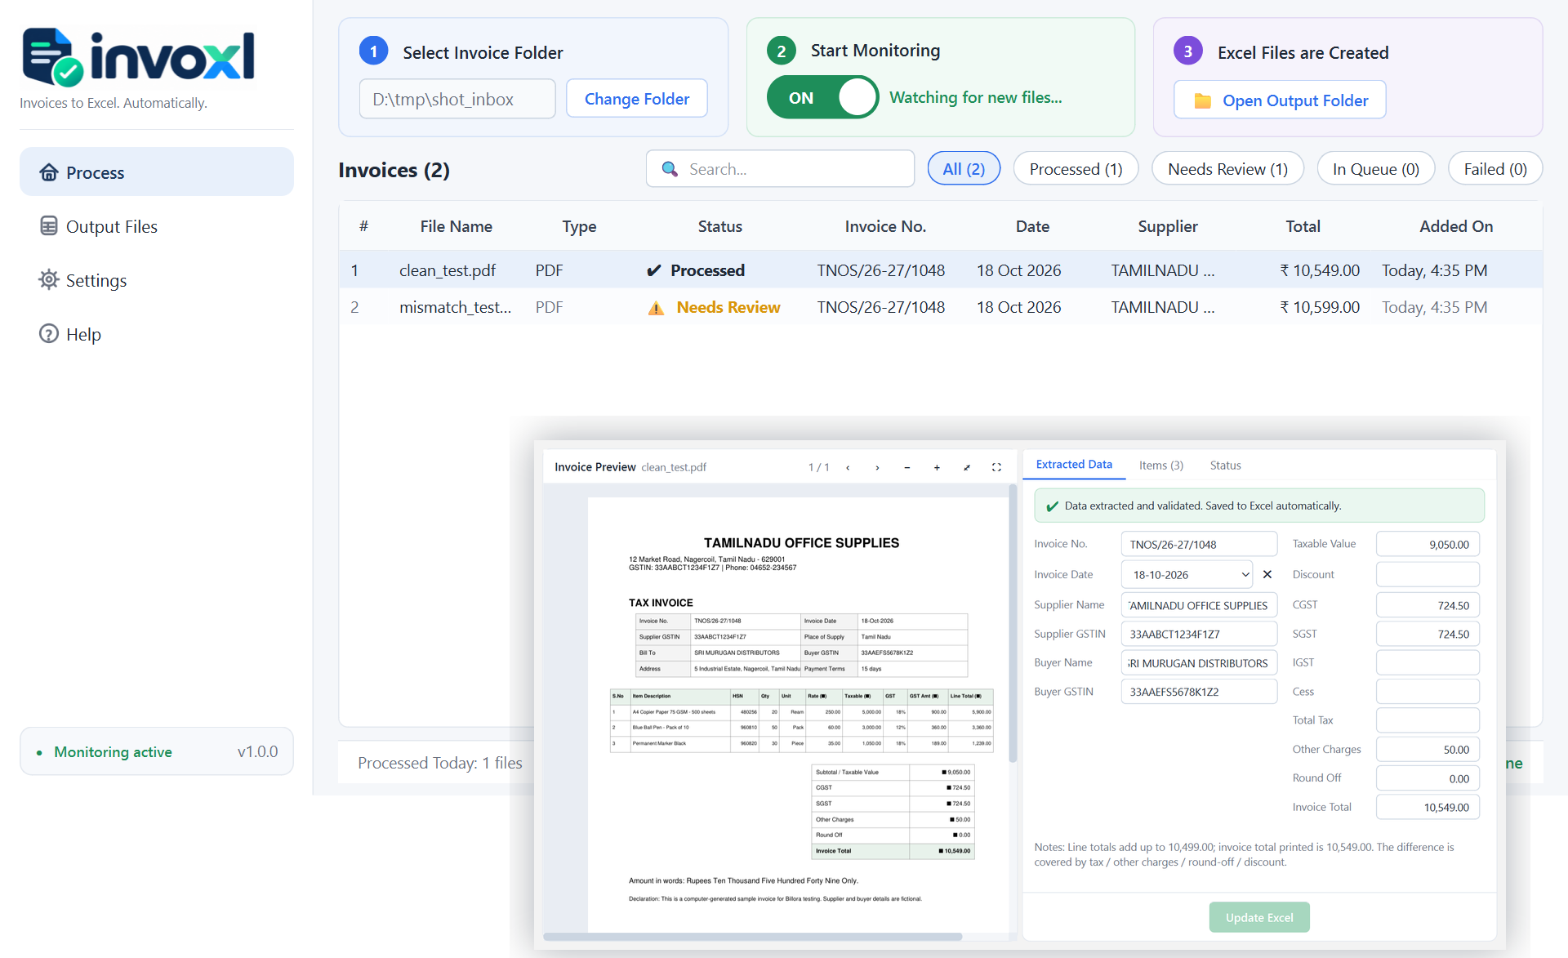This screenshot has width=1568, height=958.
Task: Click the step 3 purple circle badge
Action: click(1188, 51)
